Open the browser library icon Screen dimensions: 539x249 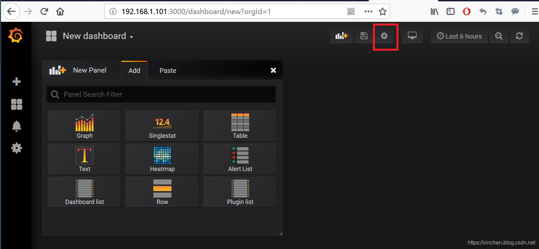(x=434, y=12)
